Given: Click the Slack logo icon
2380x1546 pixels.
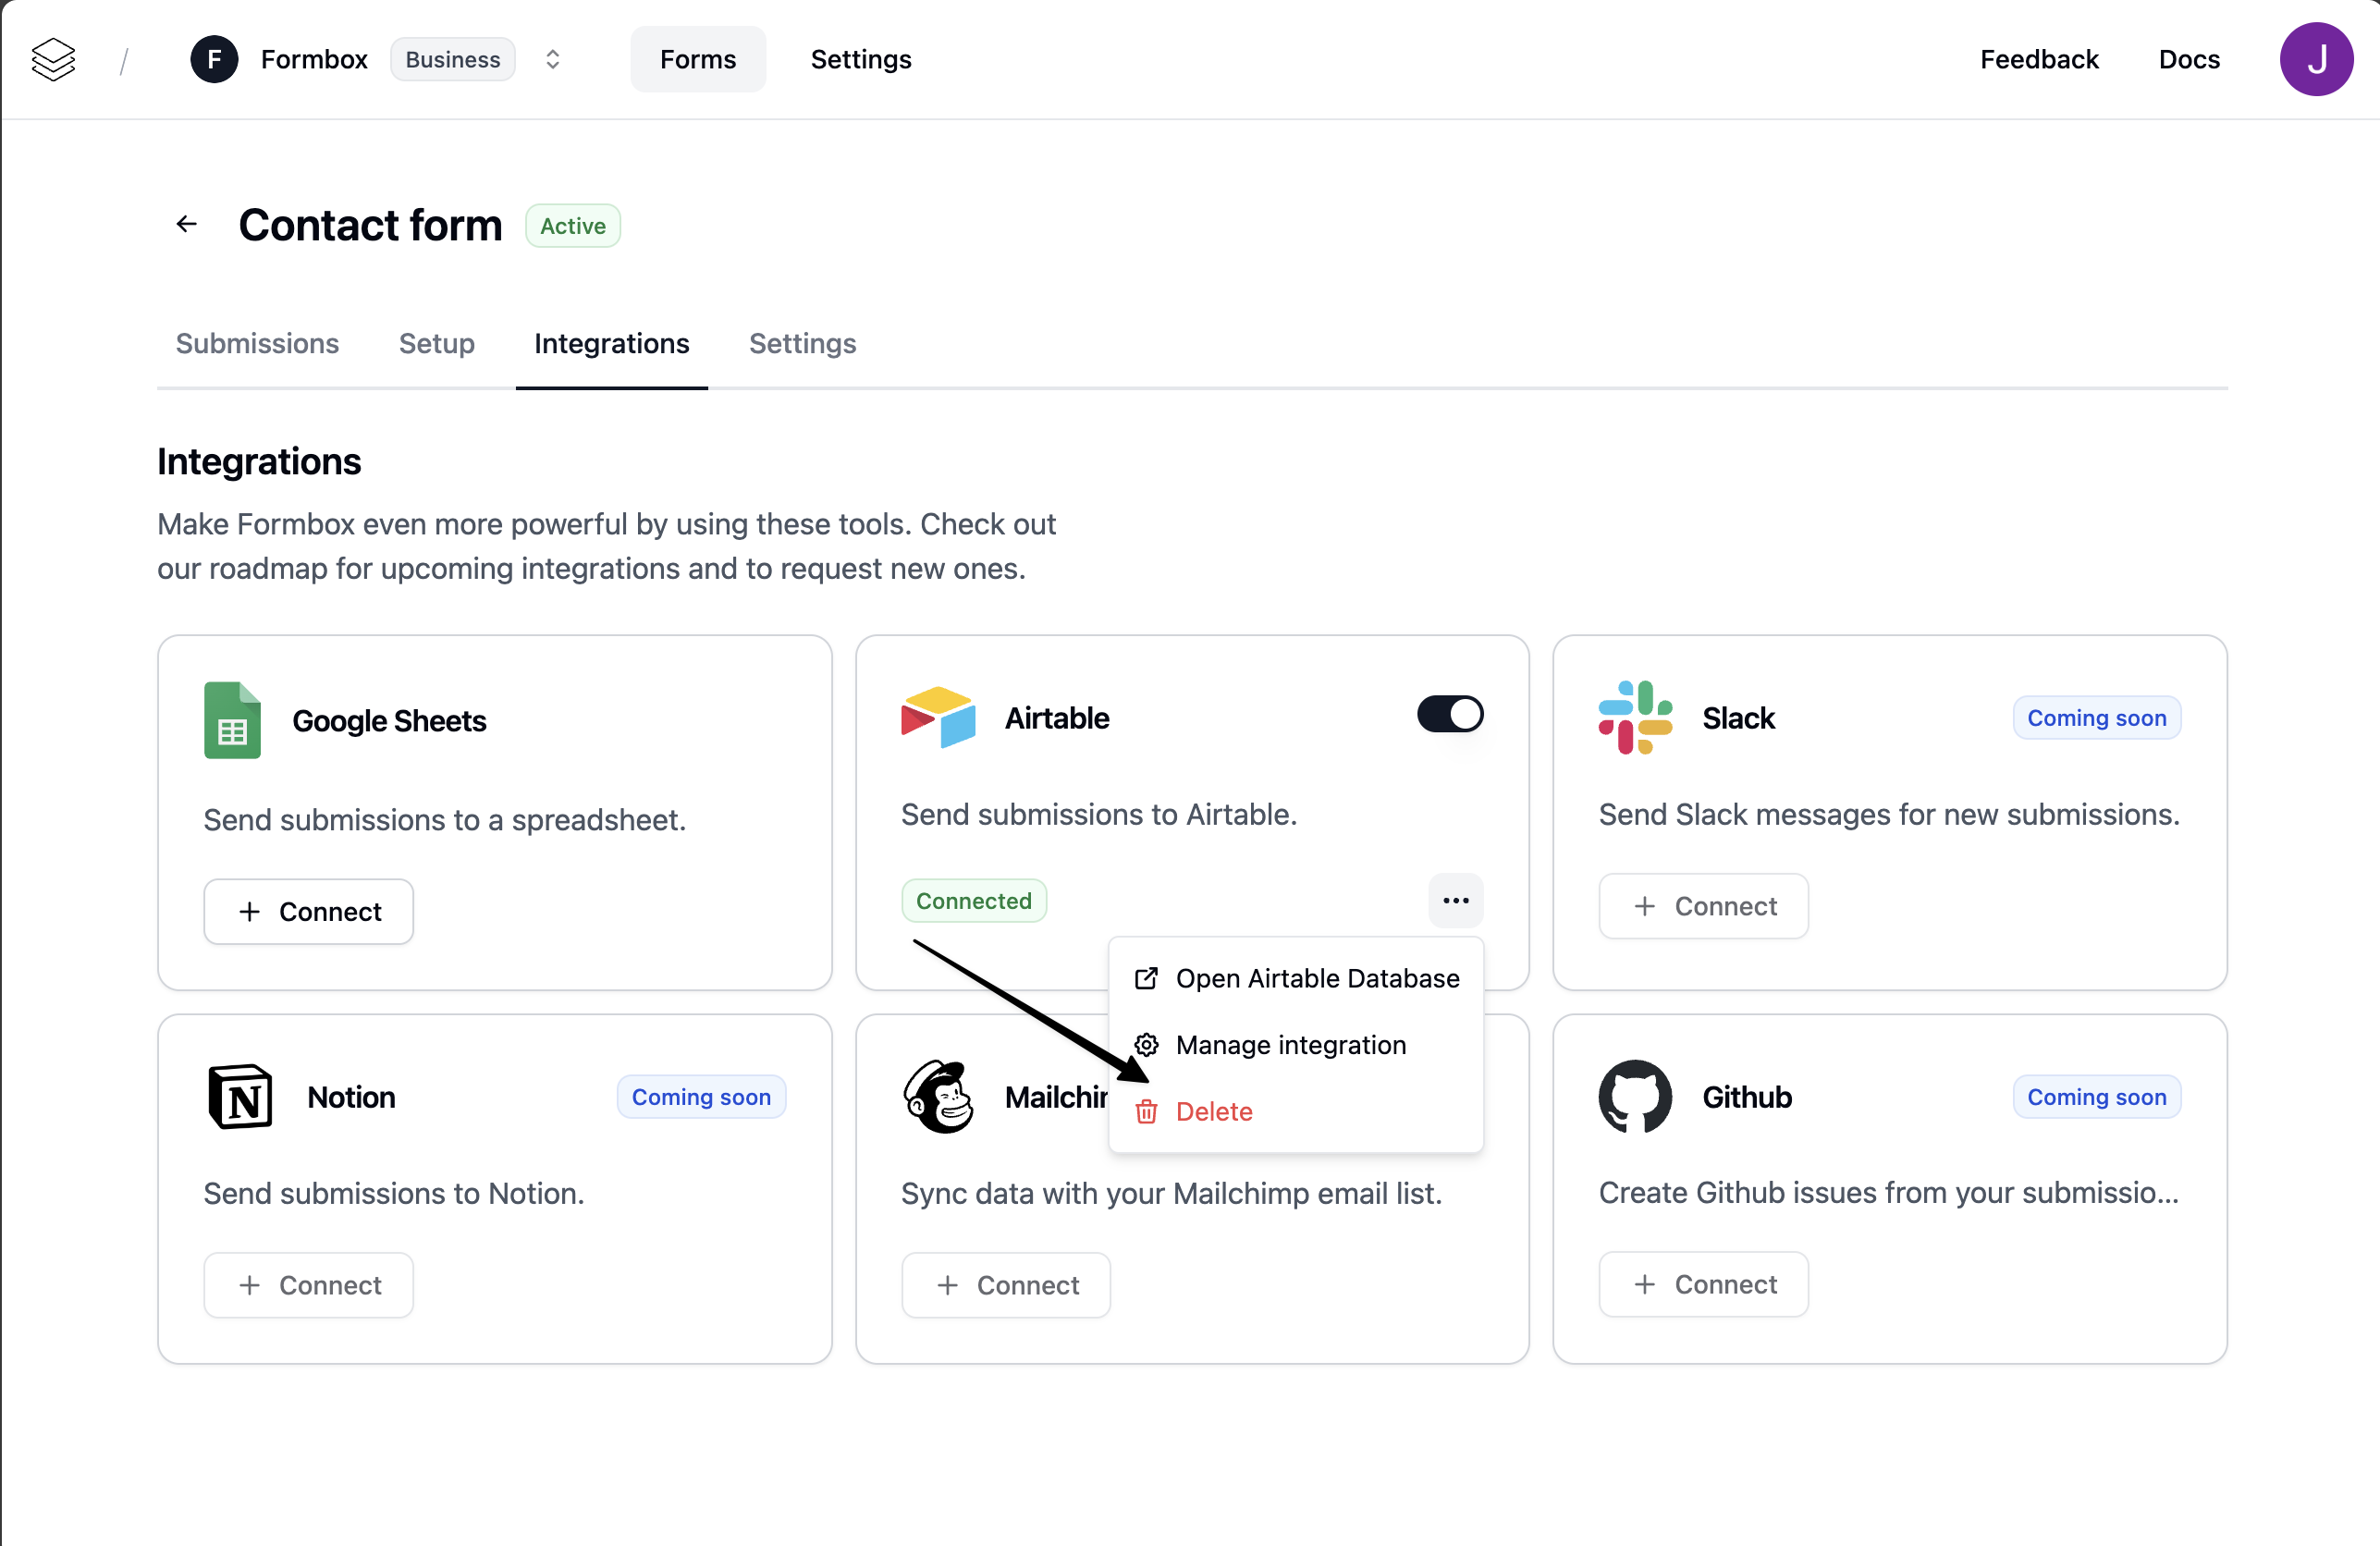Looking at the screenshot, I should click(1634, 717).
